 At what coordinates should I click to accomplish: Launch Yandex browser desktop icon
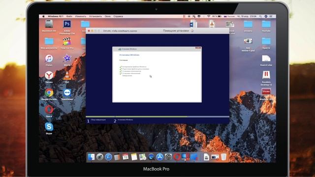49,75
